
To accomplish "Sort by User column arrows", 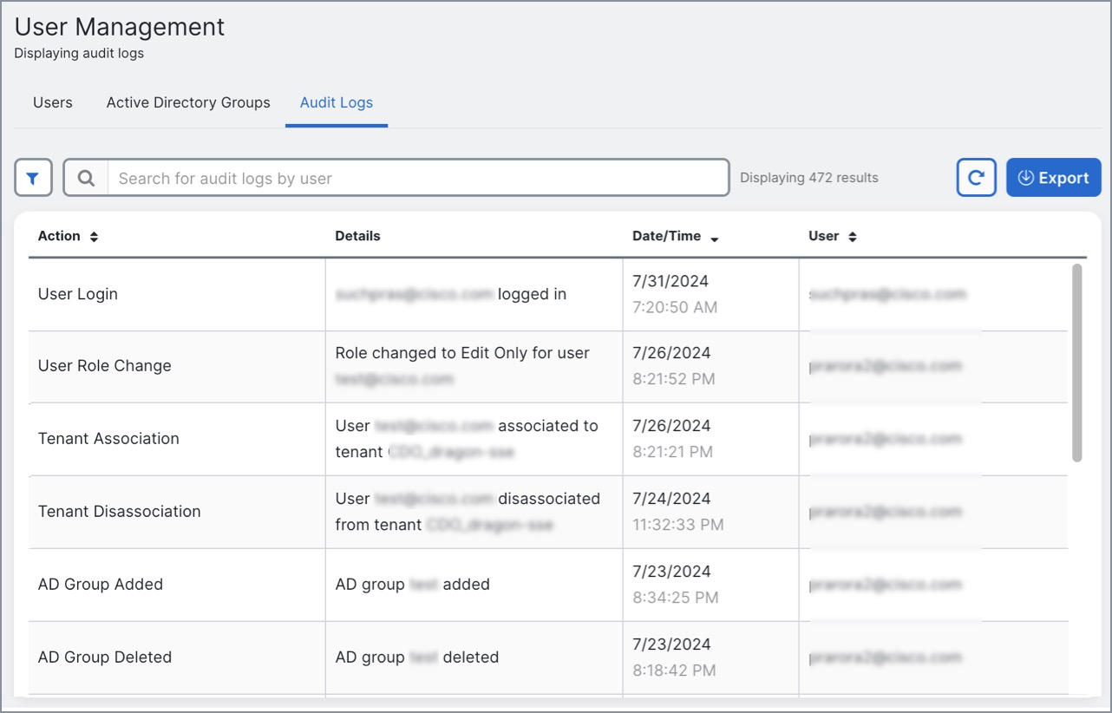I will (x=852, y=237).
